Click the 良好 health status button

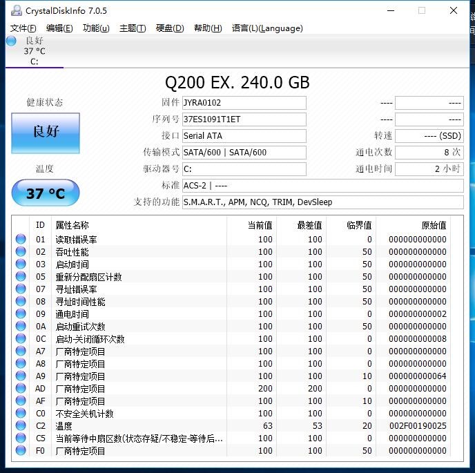(x=46, y=133)
